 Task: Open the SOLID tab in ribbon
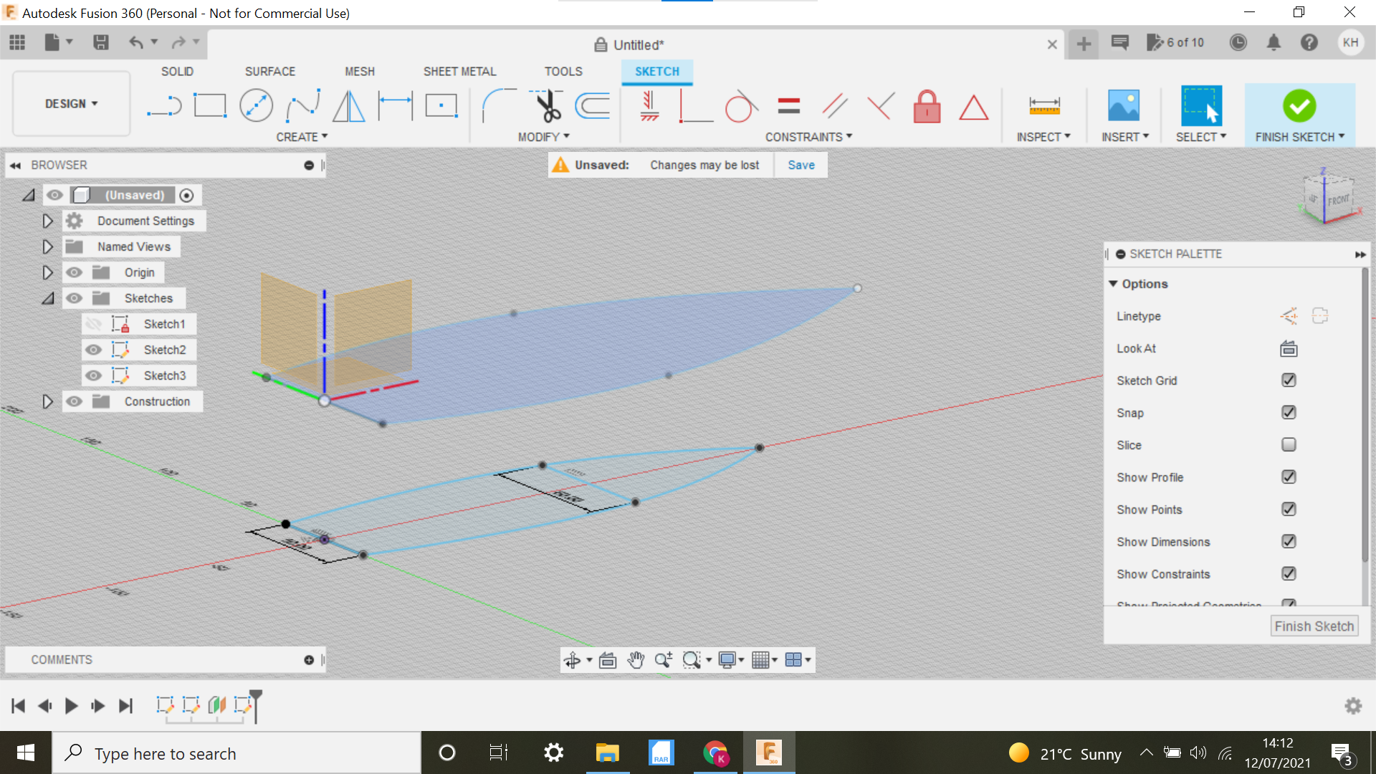click(178, 71)
